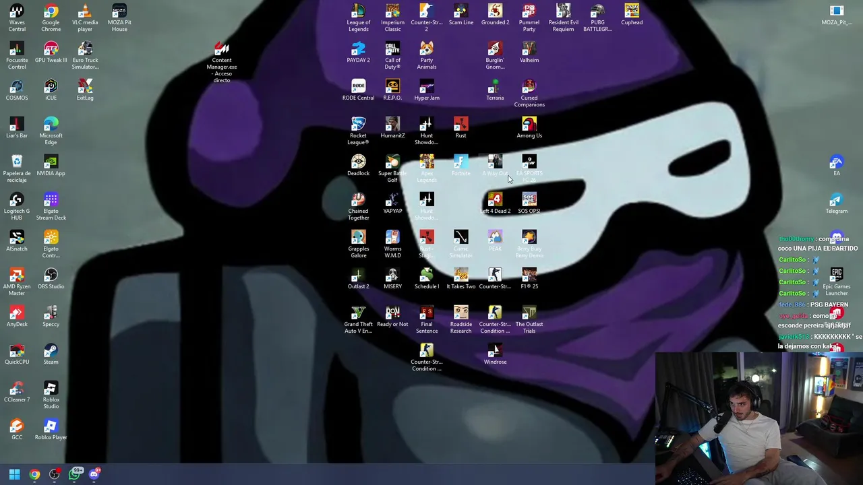Open the GCC desktop shortcut
Screen dimensions: 863x485
17,430
